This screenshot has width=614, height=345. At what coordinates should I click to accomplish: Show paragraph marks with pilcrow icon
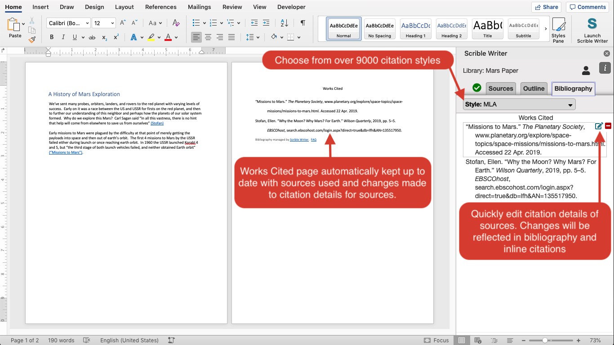coord(303,23)
